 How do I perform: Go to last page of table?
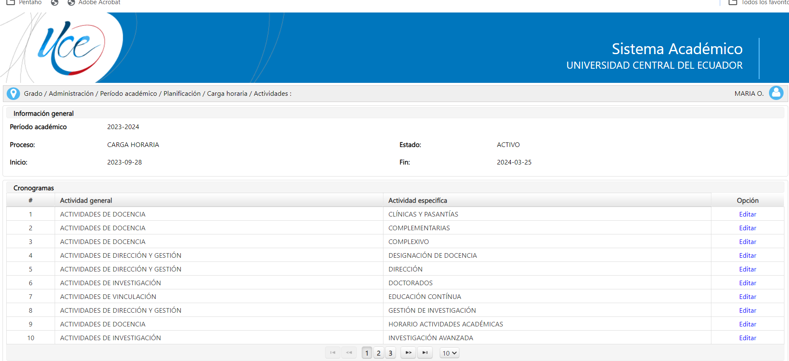(x=425, y=353)
